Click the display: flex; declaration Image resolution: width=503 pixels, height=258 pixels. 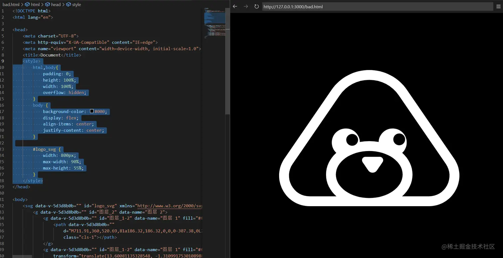(61, 118)
